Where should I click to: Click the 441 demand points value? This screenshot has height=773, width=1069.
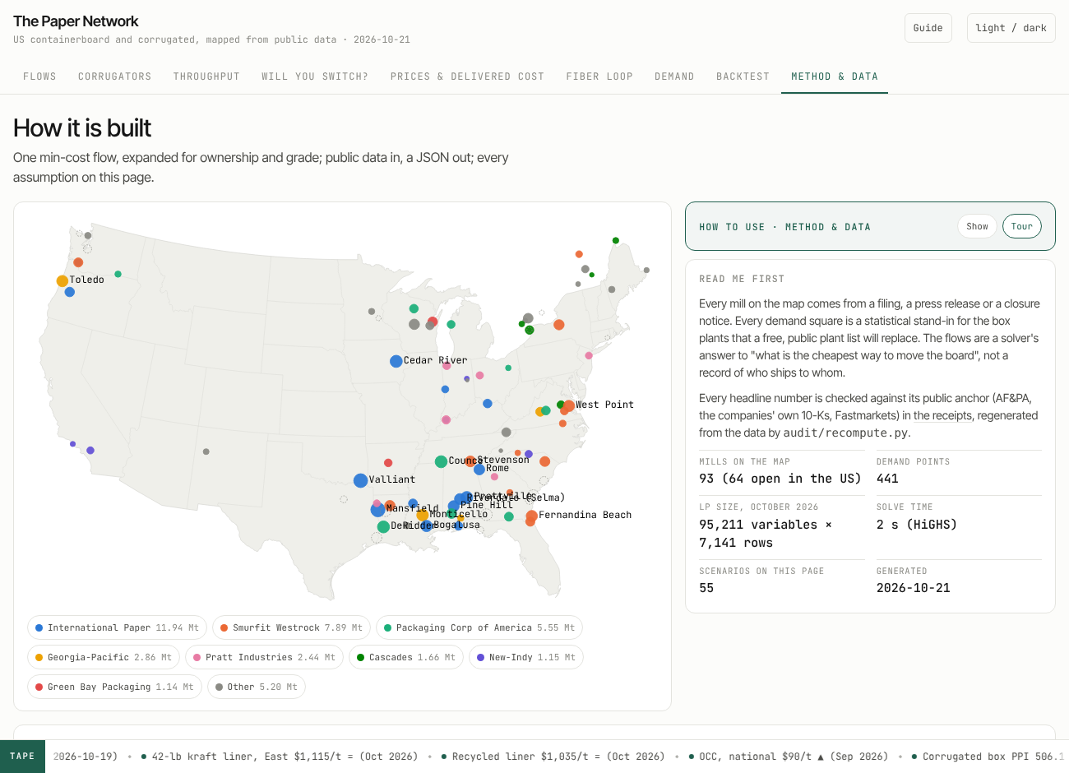(887, 479)
